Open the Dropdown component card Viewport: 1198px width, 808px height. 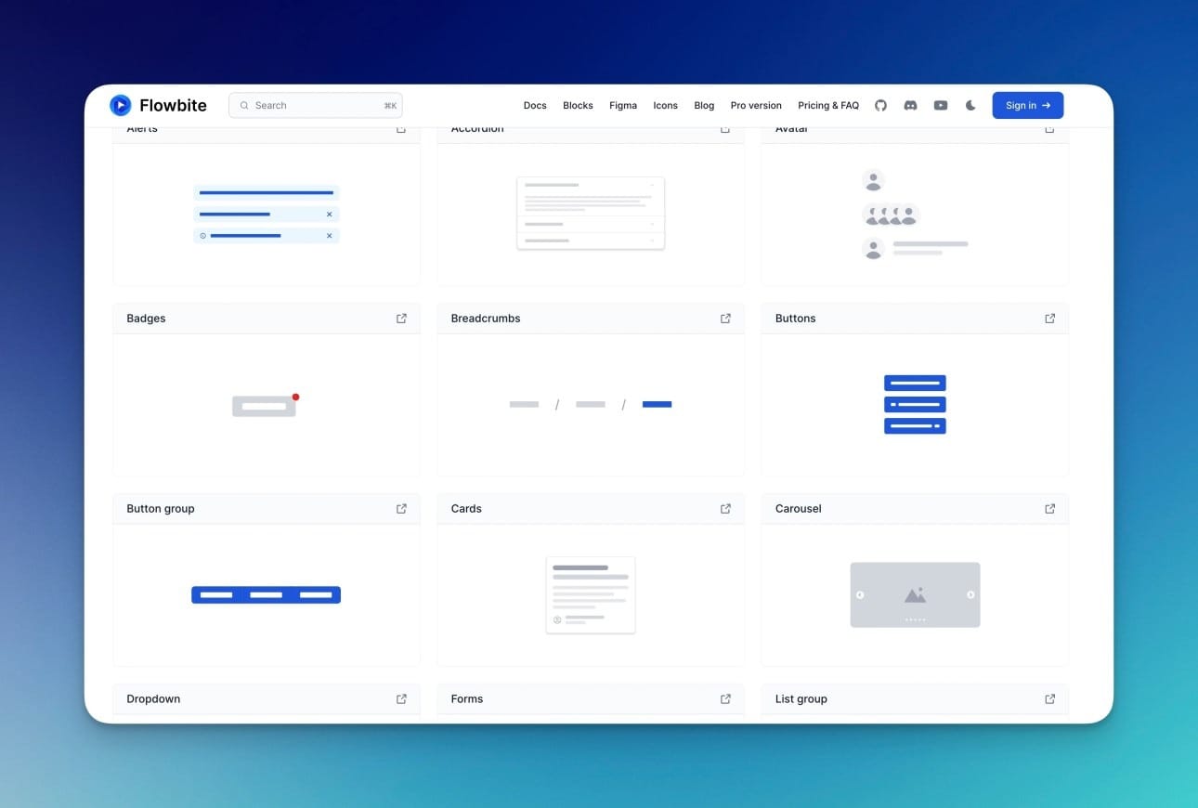coord(154,699)
